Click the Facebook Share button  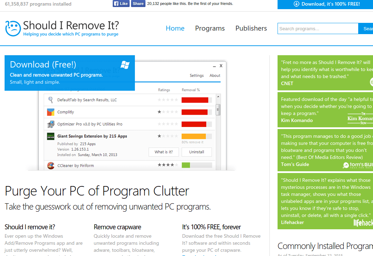click(x=138, y=4)
